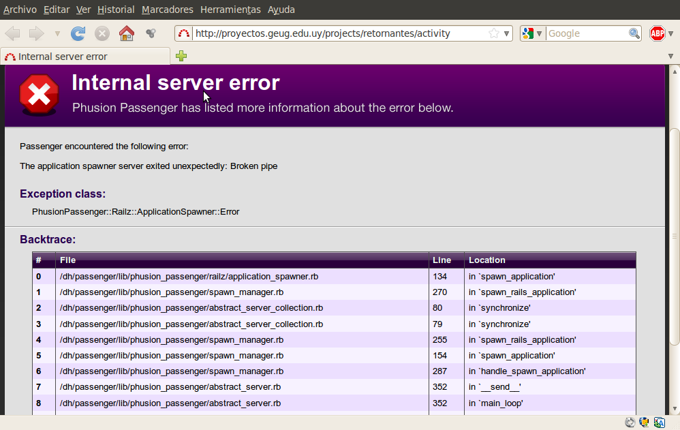The image size is (680, 430).
Task: Click the application_spawner.rb file path
Action: (189, 277)
